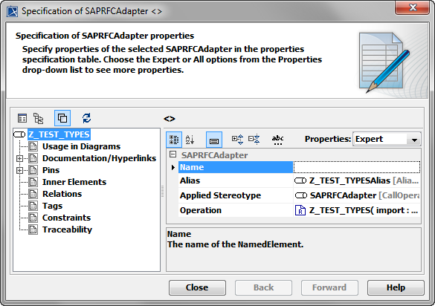Viewport: 435px width, 306px height.
Task: Select Usage in Diagrams tree item
Action: [x=81, y=146]
